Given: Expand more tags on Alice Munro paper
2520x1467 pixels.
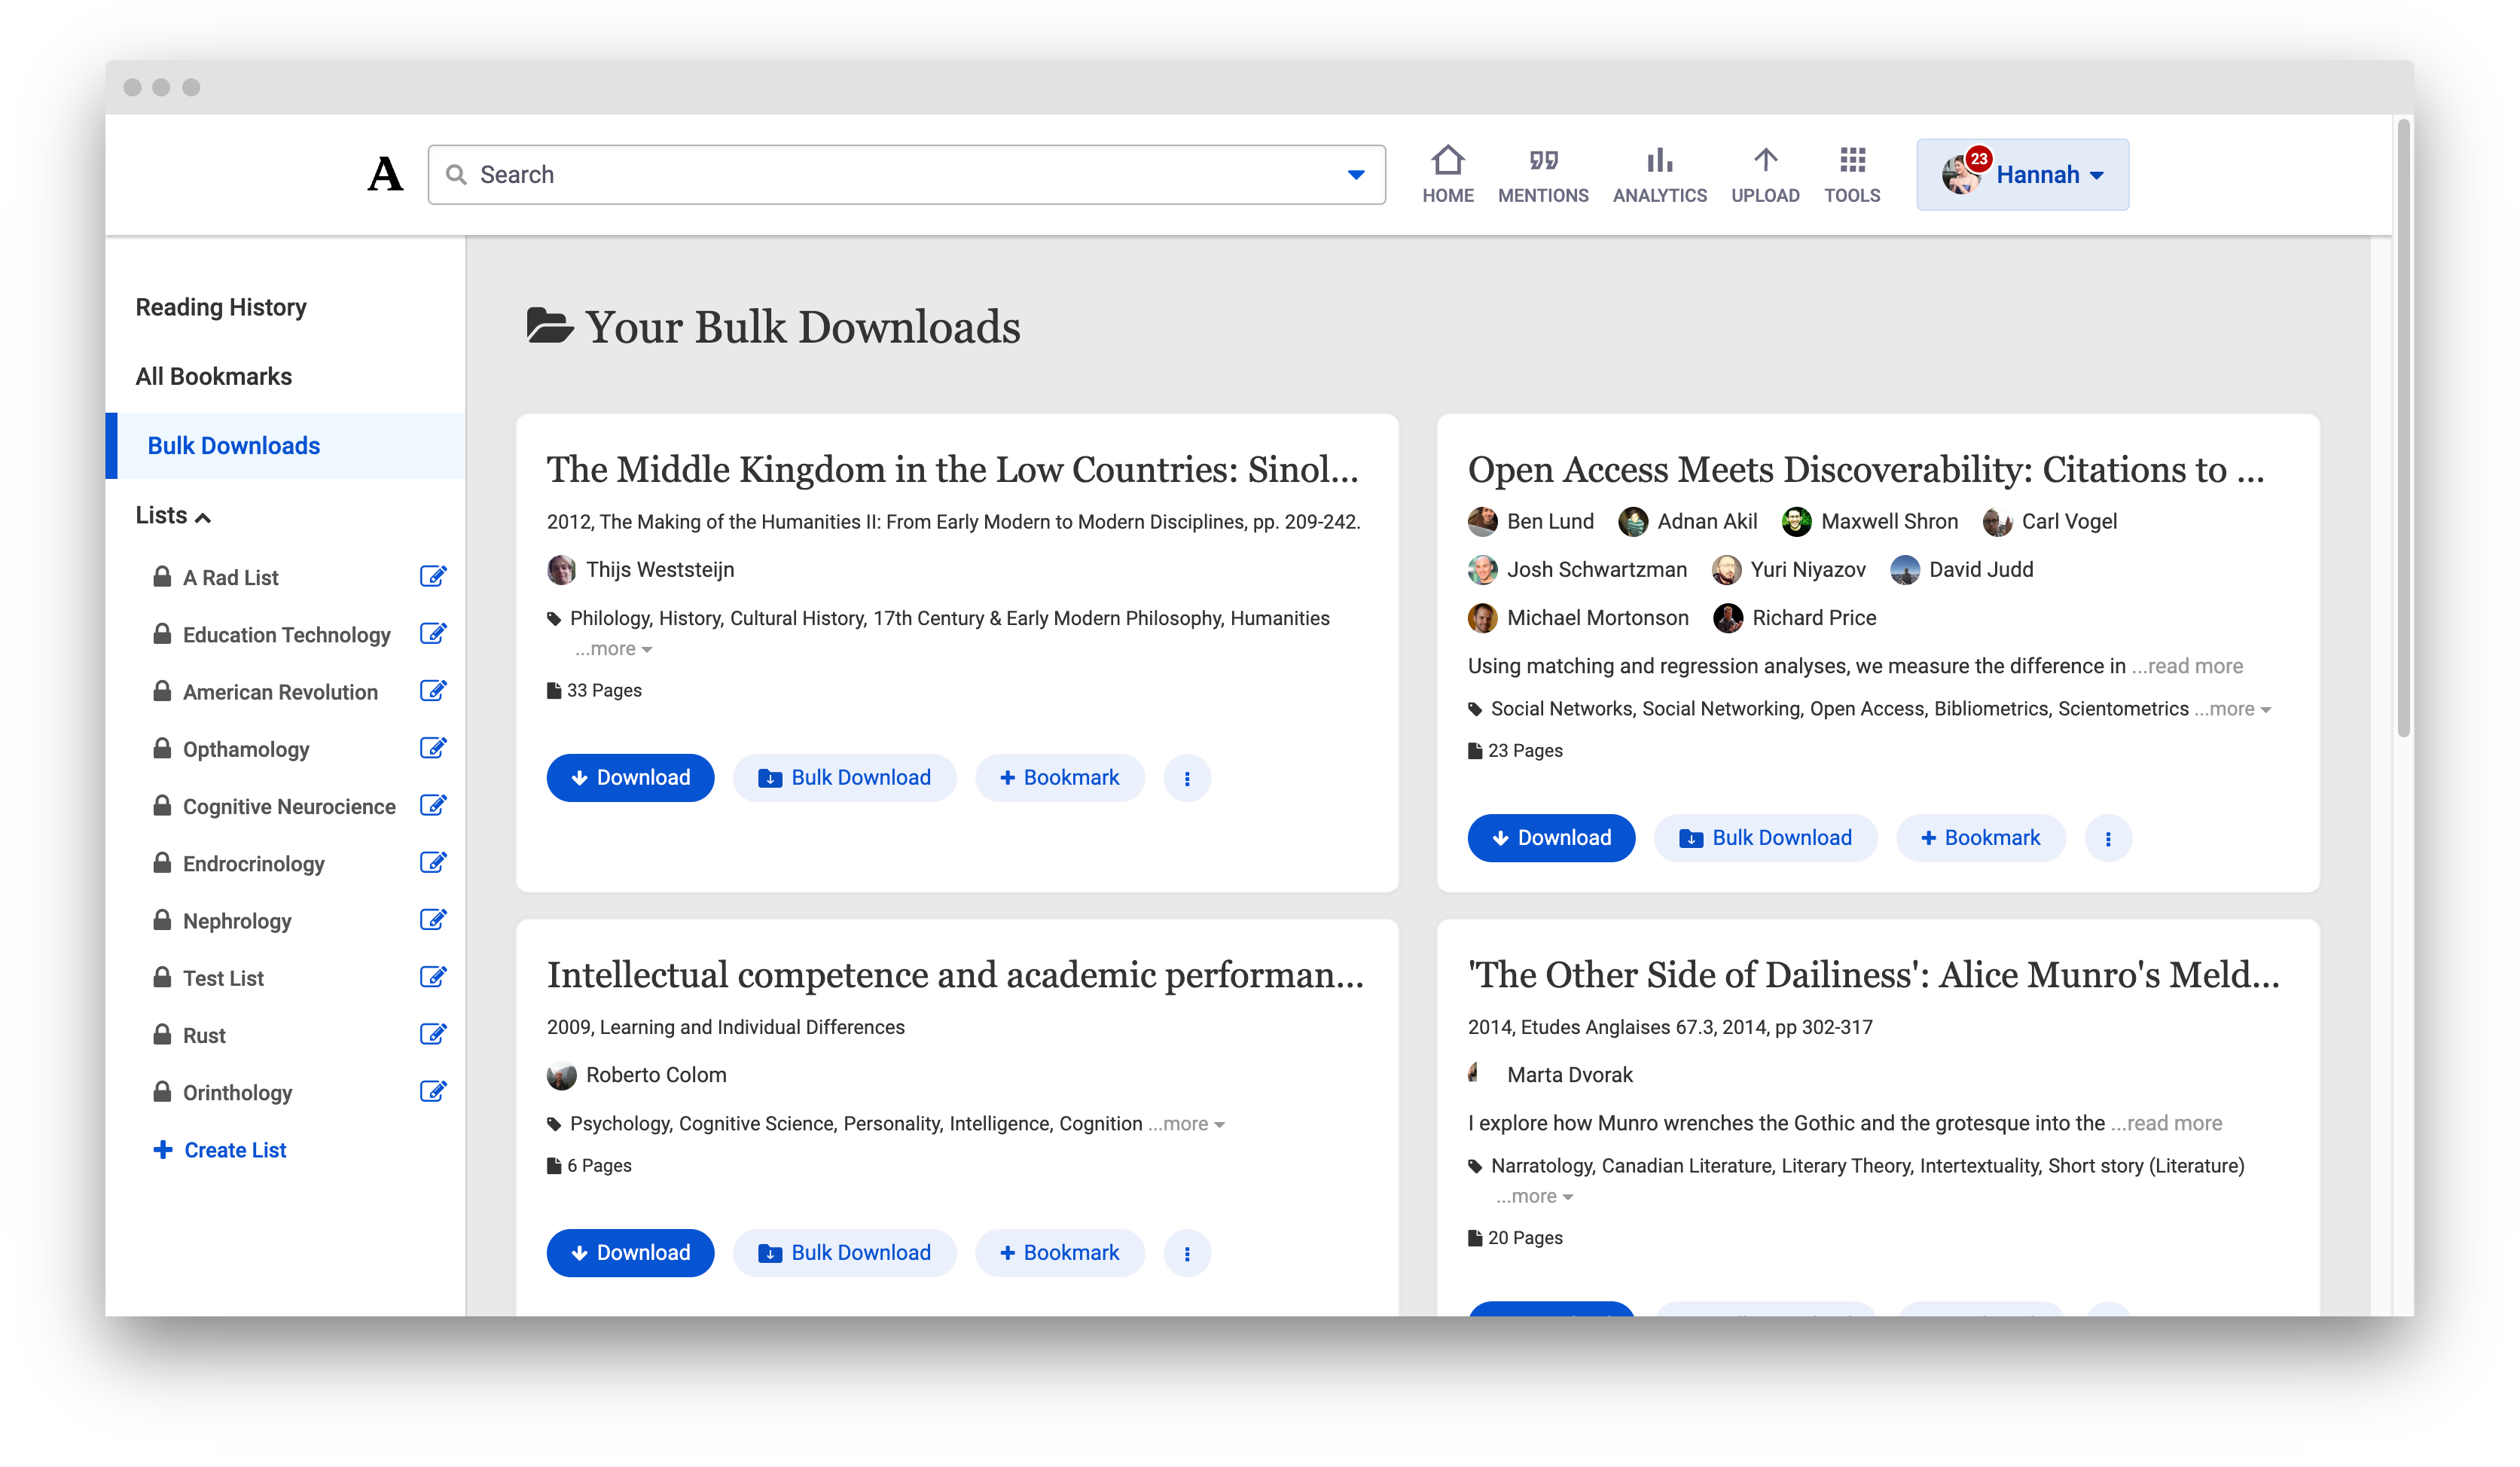Looking at the screenshot, I should tap(1534, 1196).
